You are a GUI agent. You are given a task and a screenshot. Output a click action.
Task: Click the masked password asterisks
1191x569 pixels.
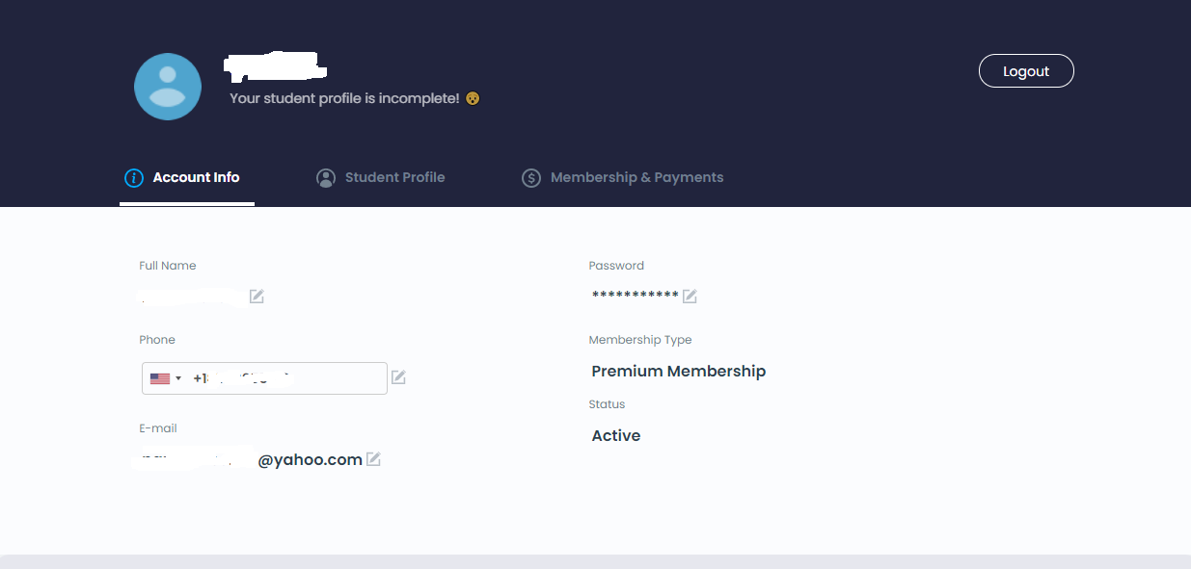[x=636, y=295]
